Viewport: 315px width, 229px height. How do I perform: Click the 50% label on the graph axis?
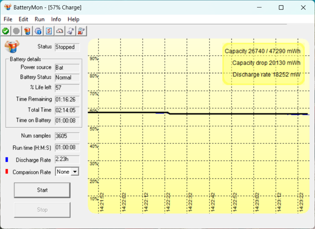pos(94,129)
